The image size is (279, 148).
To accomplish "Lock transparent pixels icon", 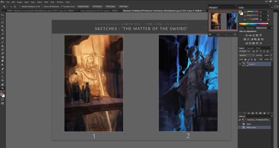I will pyautogui.click(x=245, y=60).
